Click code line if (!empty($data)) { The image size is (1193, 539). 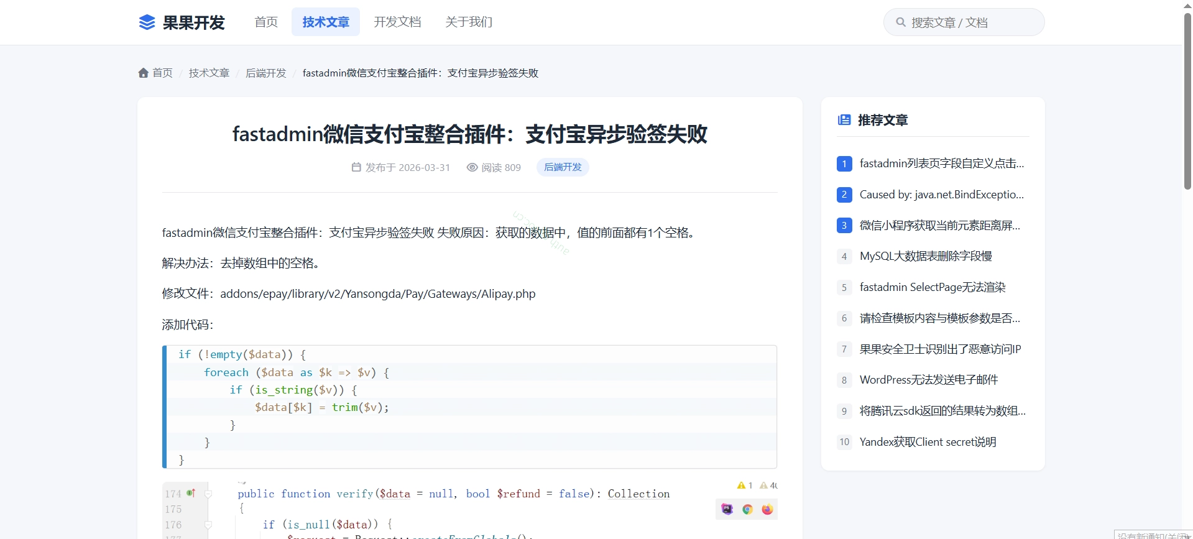coord(242,354)
